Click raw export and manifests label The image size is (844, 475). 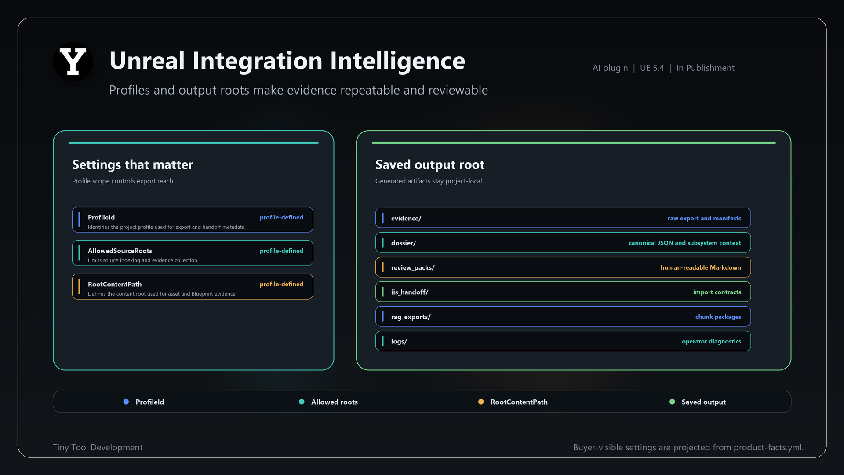click(704, 218)
